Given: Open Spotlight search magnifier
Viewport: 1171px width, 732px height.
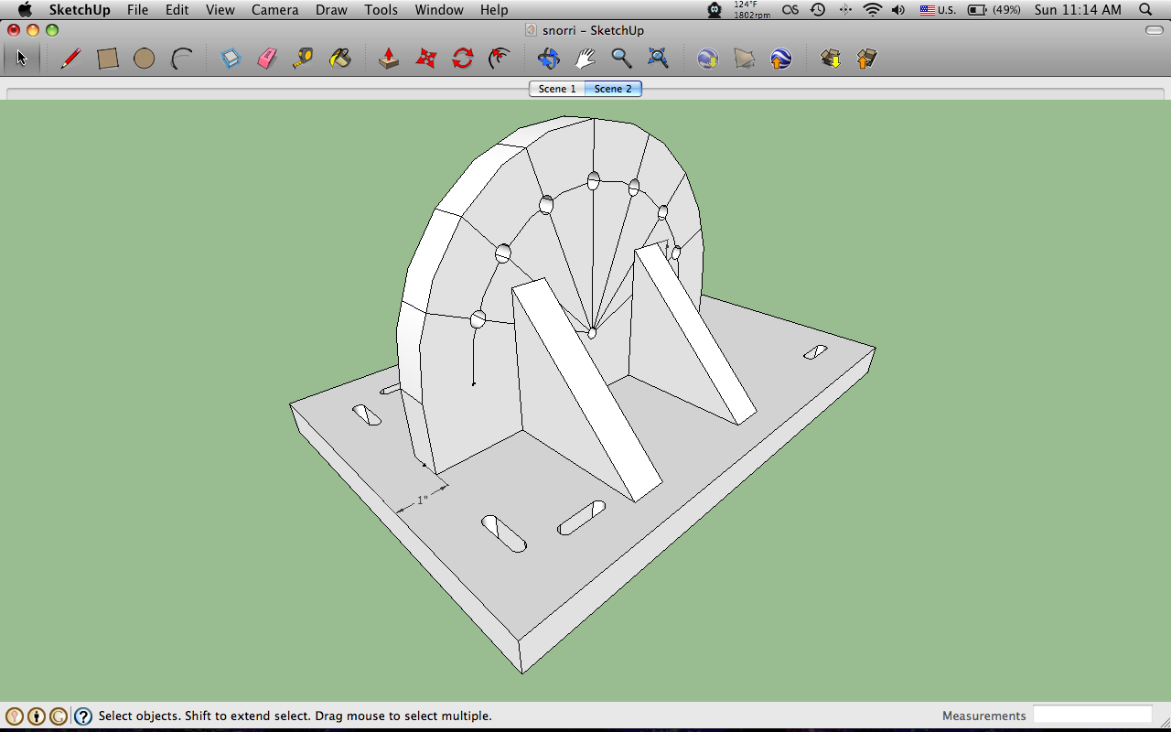Looking at the screenshot, I should point(1146,10).
